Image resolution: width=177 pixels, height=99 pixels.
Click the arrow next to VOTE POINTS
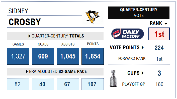(x=143, y=47)
